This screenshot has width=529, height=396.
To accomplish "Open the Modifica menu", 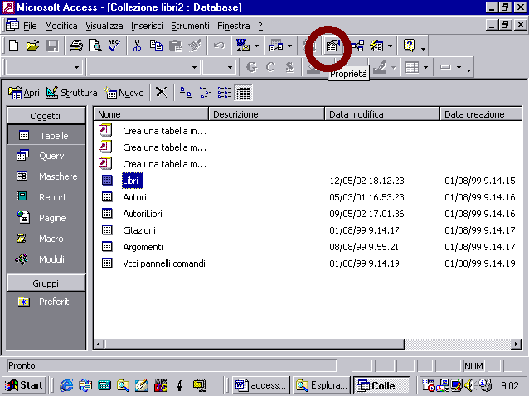I will 61,26.
